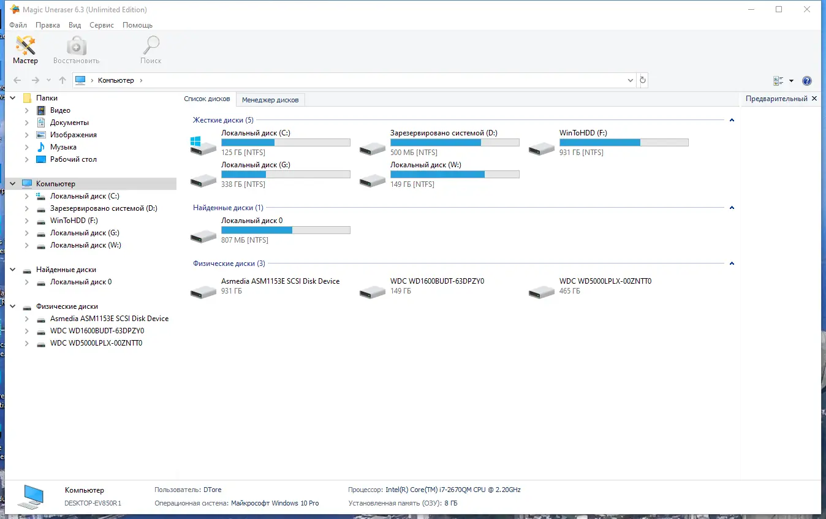Select Зарезервировано системой (D:) in tree
This screenshot has width=826, height=519.
tap(104, 208)
